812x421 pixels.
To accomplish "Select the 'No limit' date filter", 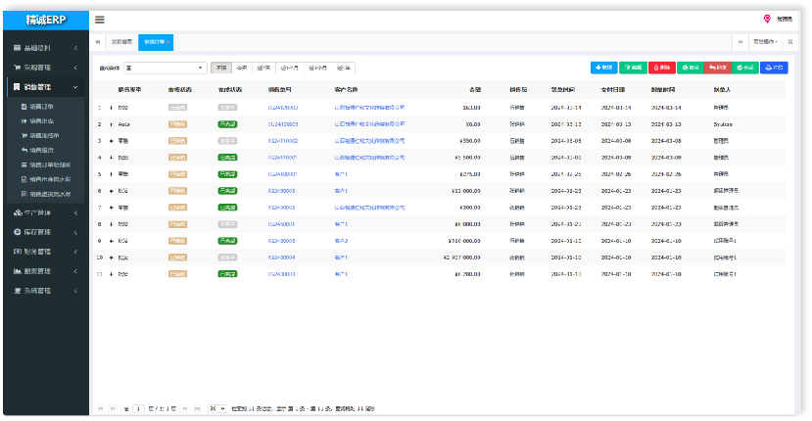I will coord(221,68).
